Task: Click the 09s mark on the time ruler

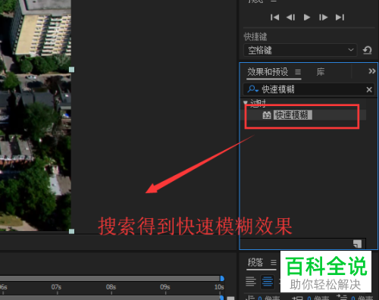Action: coord(165,287)
